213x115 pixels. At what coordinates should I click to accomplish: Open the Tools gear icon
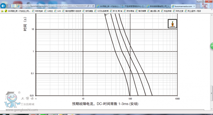pos(210,6)
